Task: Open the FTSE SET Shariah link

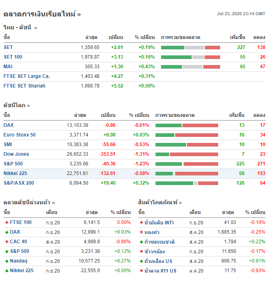Action: [x=25, y=86]
